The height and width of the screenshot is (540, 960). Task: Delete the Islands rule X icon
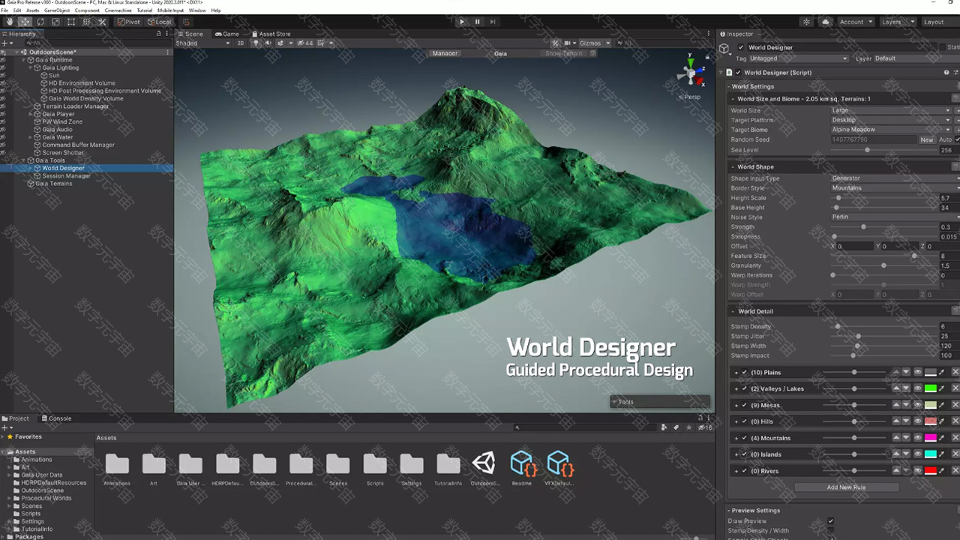(x=955, y=454)
